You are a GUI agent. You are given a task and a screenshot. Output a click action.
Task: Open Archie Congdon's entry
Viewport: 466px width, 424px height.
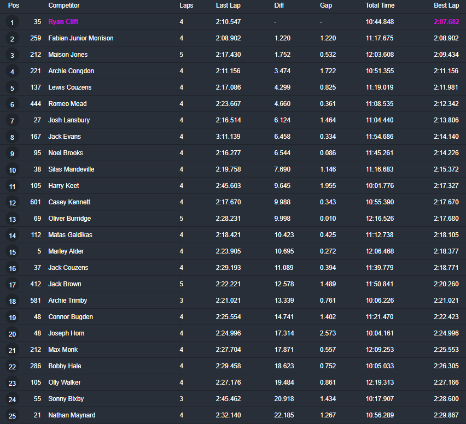tap(71, 71)
